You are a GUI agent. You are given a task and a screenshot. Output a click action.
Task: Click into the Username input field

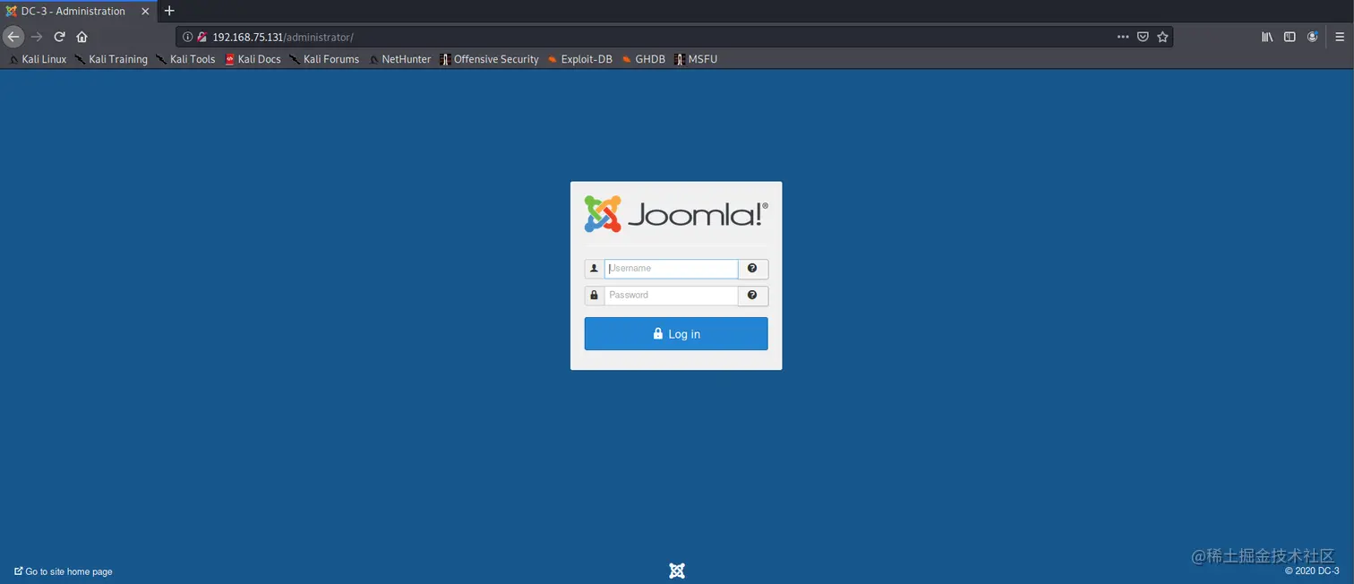tap(671, 269)
